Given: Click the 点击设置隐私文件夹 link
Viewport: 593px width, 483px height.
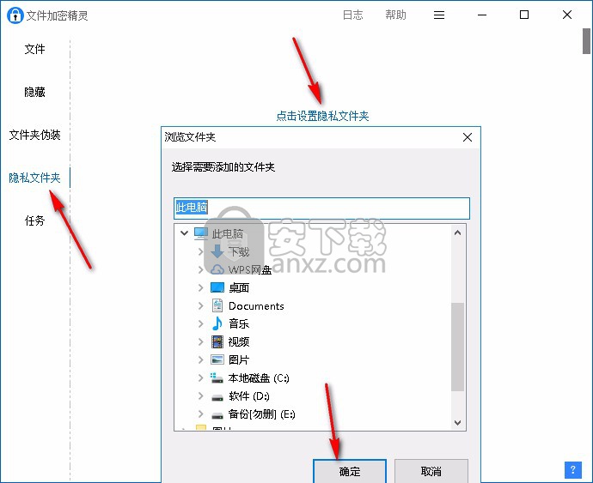Looking at the screenshot, I should [322, 116].
